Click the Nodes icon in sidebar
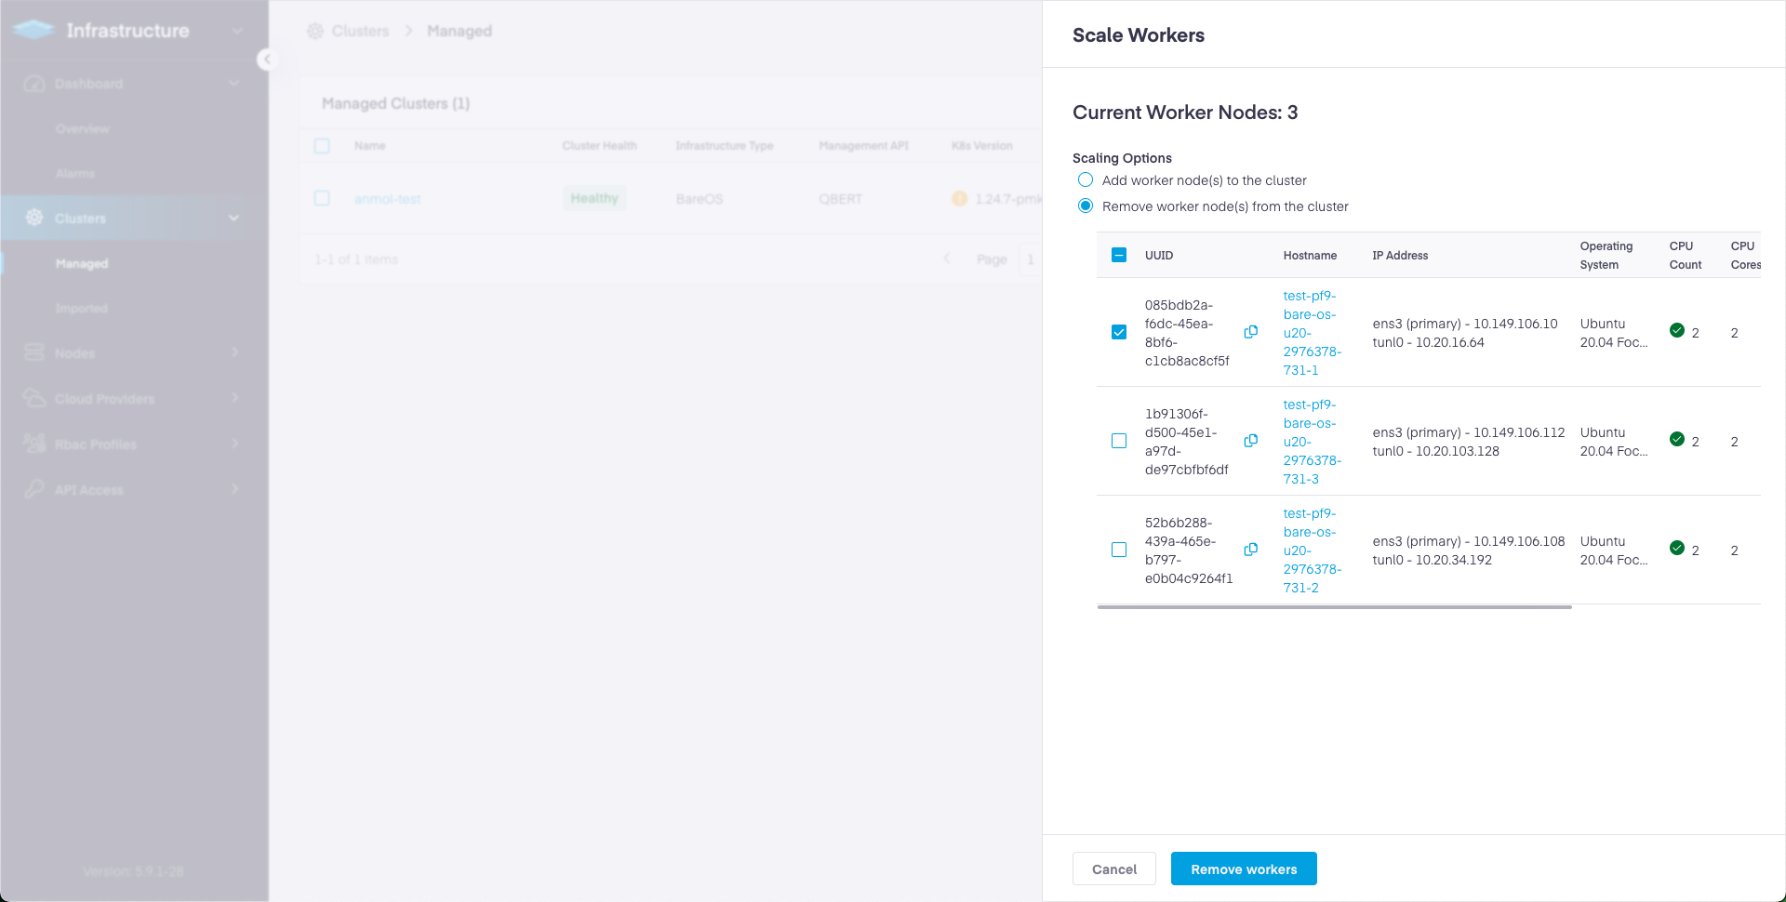Screen dimensions: 1786x902 [34, 352]
